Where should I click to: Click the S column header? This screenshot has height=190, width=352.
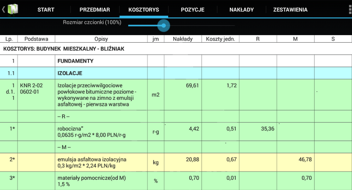tap(333, 39)
